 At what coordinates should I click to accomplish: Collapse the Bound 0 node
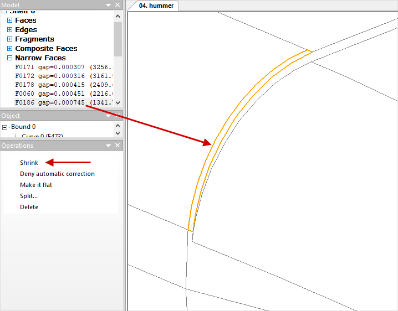6,127
